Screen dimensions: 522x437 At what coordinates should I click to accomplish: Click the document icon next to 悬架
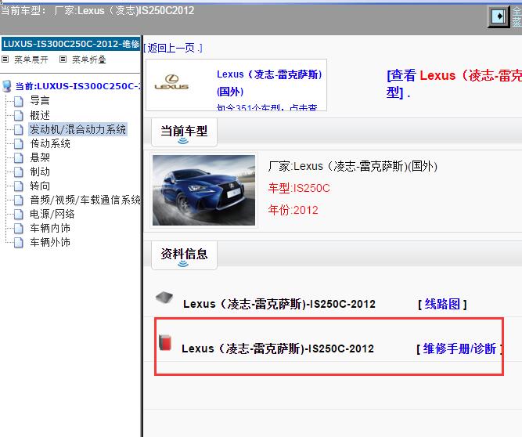tap(19, 157)
